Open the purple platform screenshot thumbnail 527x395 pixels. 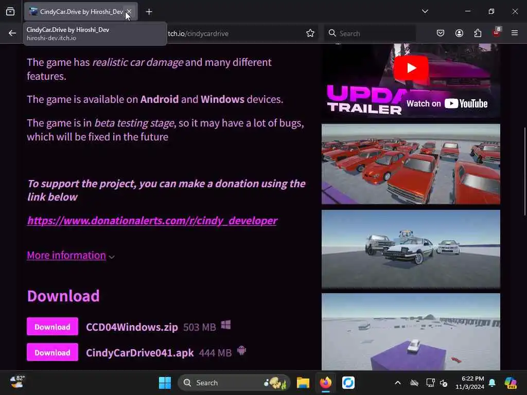click(x=411, y=332)
